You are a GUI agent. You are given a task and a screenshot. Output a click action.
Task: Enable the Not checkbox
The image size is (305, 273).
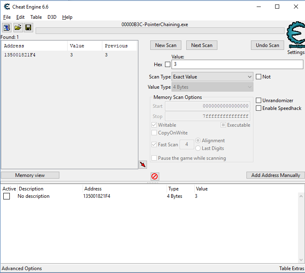click(x=258, y=77)
